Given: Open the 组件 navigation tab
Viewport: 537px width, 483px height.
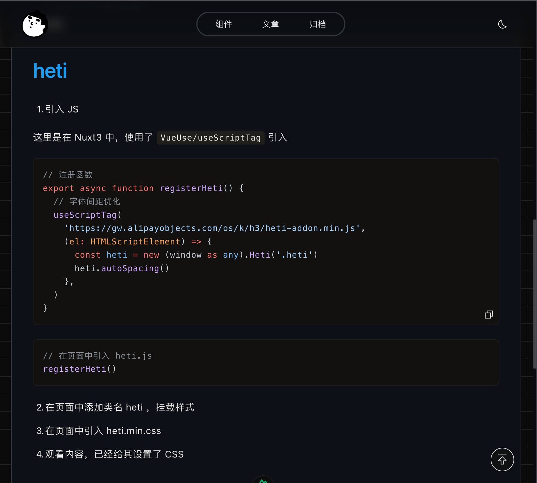Looking at the screenshot, I should [x=224, y=24].
